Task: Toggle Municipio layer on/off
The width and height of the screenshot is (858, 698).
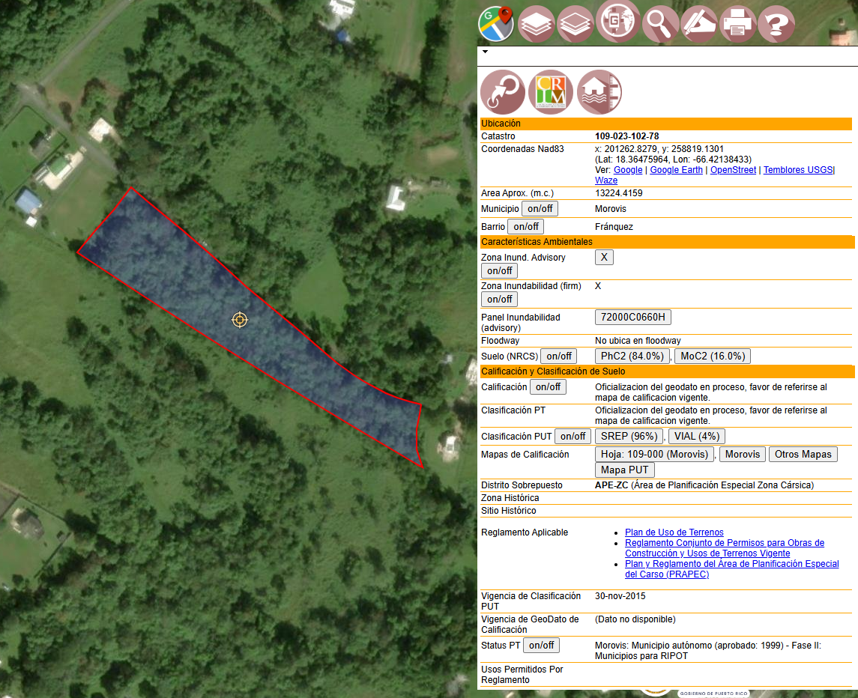Action: point(540,209)
